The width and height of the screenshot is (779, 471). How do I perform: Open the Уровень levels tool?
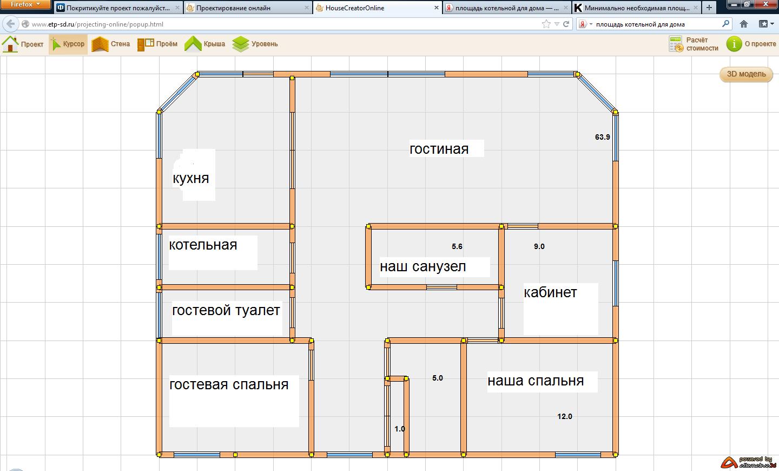tap(255, 44)
